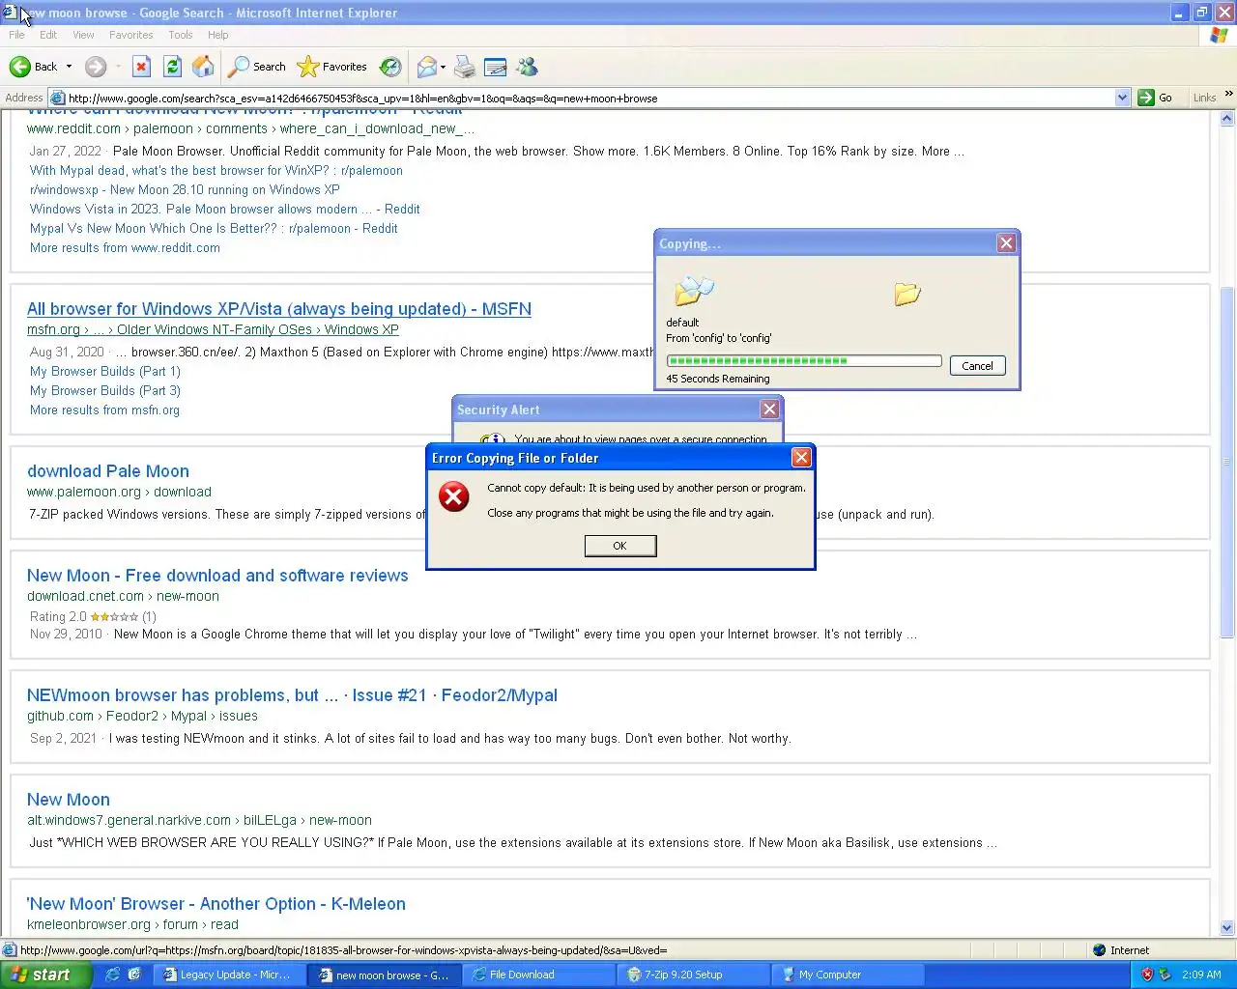Click scrollbar down arrow

1227,928
